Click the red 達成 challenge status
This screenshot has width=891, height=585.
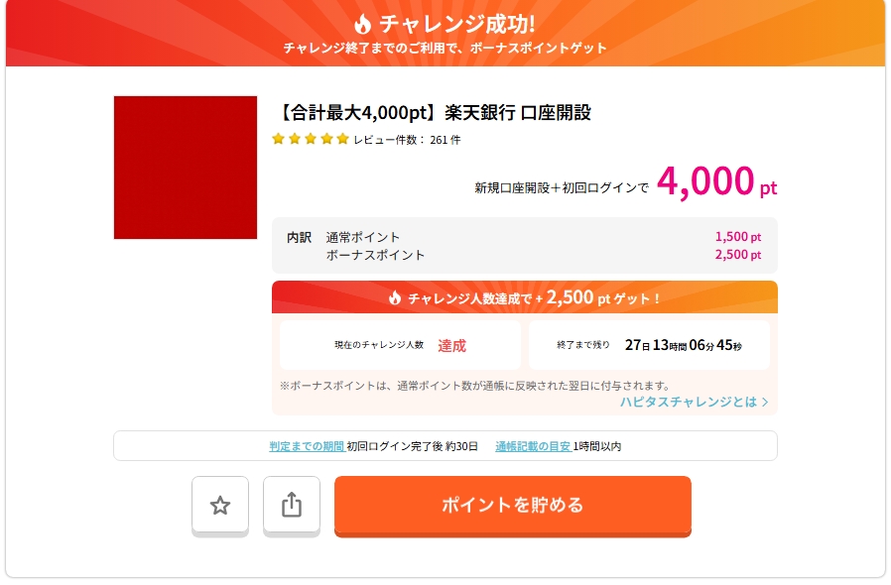click(x=451, y=346)
